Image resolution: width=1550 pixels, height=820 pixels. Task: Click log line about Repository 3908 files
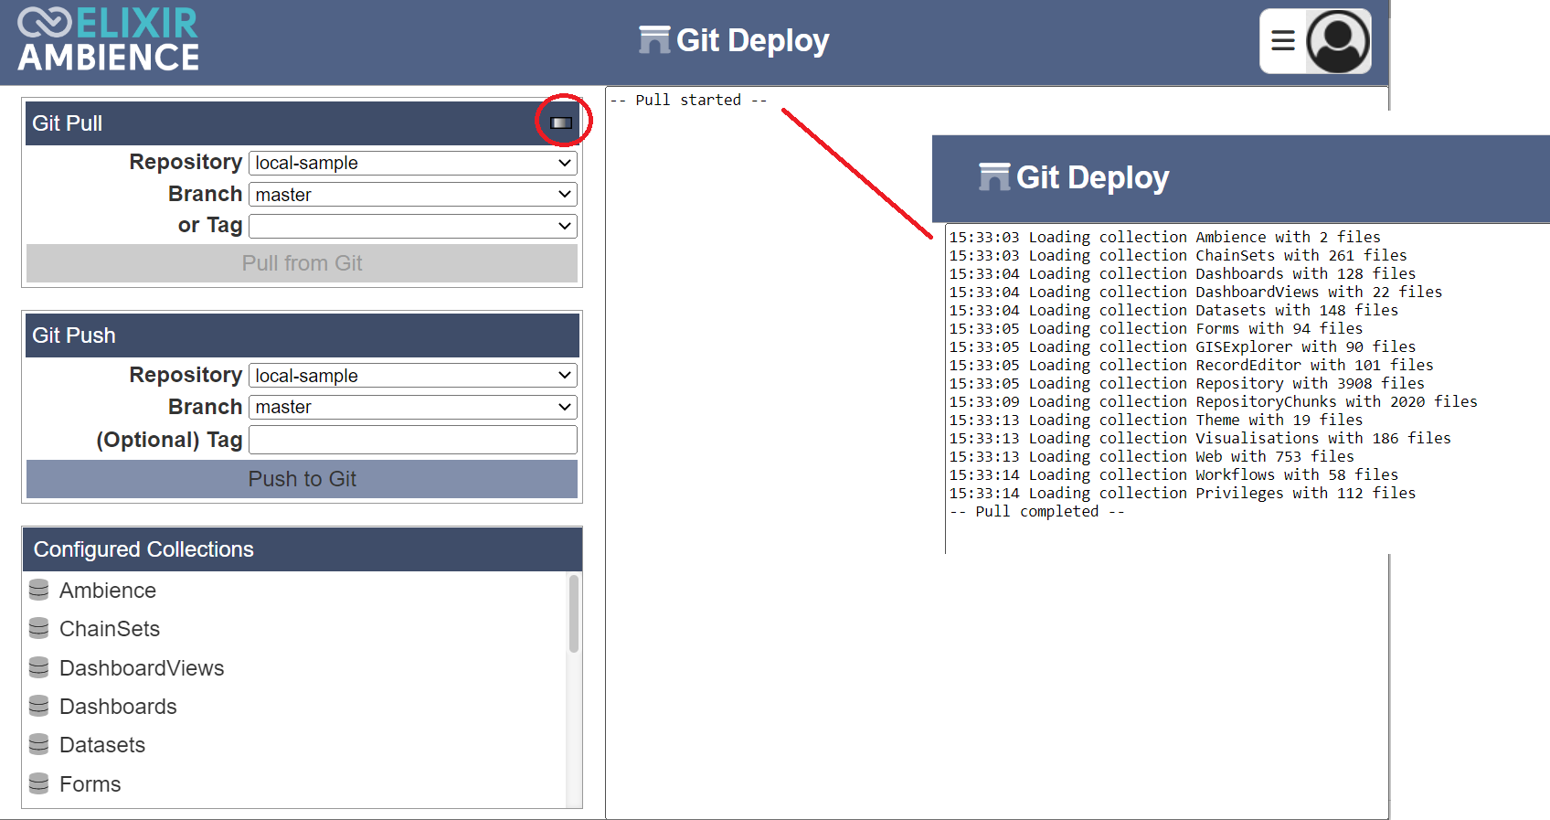pos(1186,383)
